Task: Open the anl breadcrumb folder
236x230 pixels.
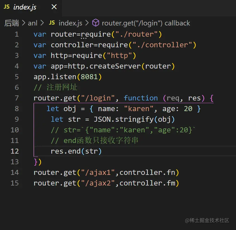Action: [33, 23]
